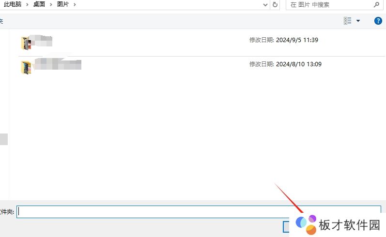Expand the chevron after 图片 breadcrumb
This screenshot has height=237, width=386.
click(x=74, y=4)
